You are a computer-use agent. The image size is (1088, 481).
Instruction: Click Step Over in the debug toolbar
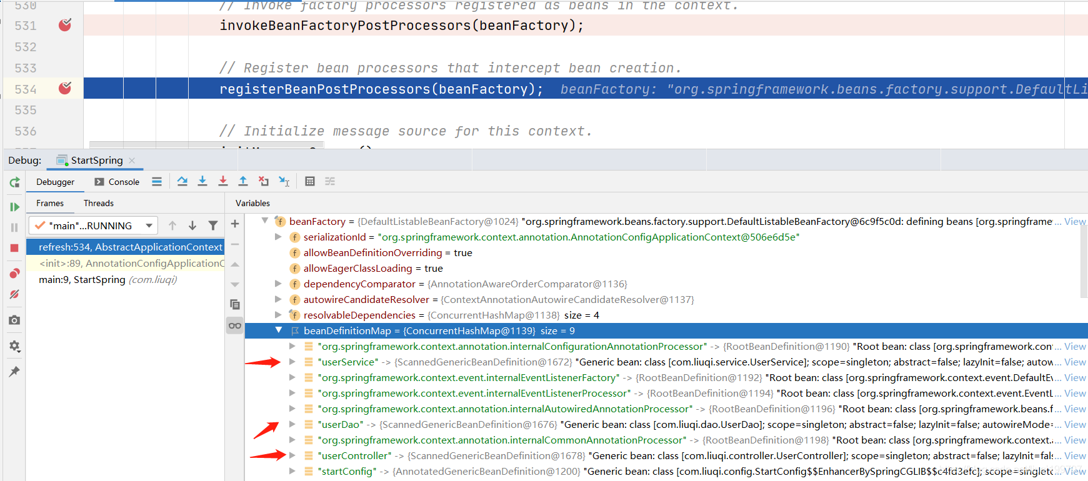tap(182, 181)
